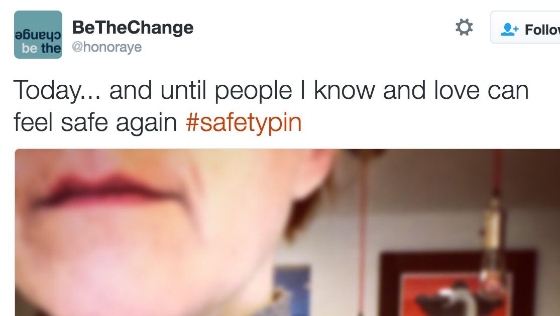Click the word "love" in the tweet

click(x=457, y=90)
